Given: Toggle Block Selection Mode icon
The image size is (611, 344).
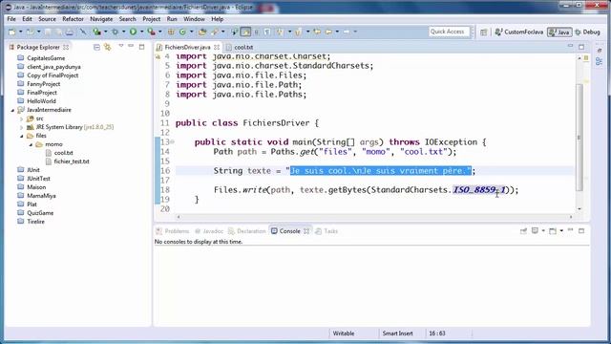Looking at the screenshot, I should [x=257, y=32].
